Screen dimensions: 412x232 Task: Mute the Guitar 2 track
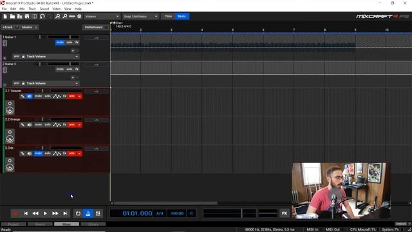pos(60,69)
